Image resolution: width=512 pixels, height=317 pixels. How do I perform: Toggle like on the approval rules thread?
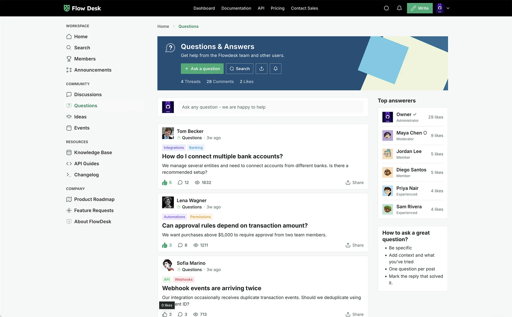(x=167, y=245)
